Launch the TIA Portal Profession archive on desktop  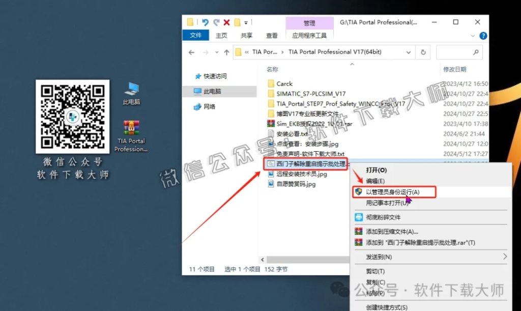pyautogui.click(x=131, y=127)
